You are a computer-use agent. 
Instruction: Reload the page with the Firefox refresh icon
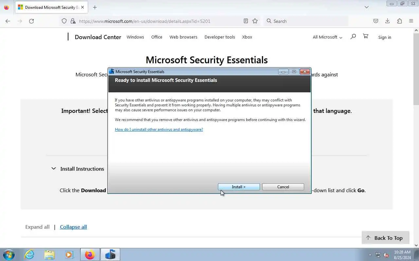(x=31, y=21)
